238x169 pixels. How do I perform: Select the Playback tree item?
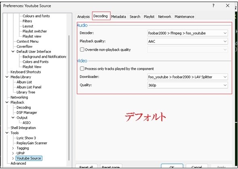(x=17, y=102)
